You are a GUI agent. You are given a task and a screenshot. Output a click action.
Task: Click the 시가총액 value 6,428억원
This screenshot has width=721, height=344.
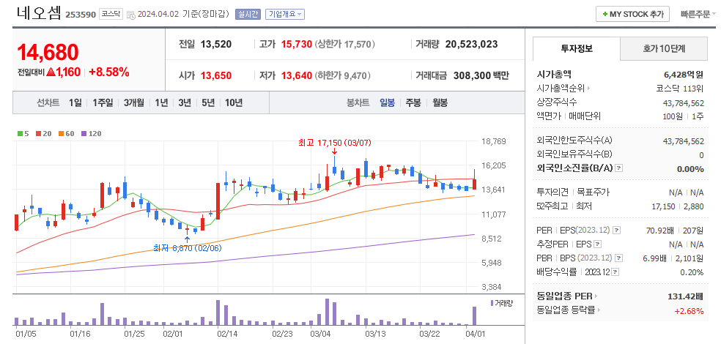click(x=684, y=75)
